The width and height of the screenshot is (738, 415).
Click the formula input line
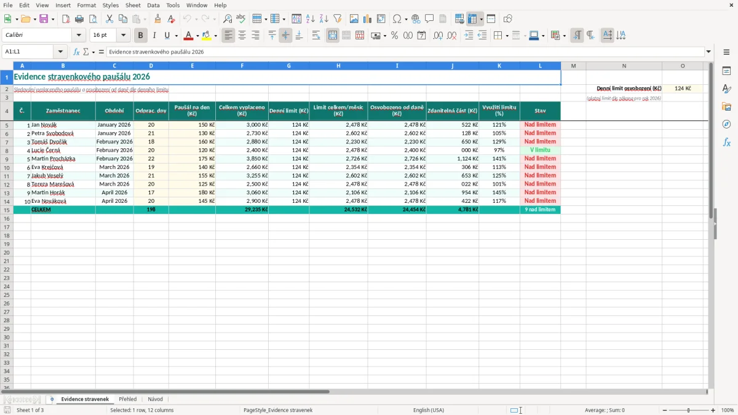point(405,52)
